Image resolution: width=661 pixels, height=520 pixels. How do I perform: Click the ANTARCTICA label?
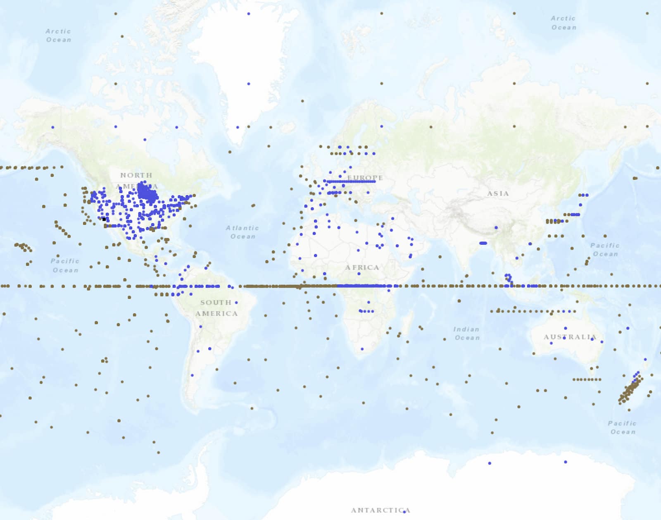point(380,510)
